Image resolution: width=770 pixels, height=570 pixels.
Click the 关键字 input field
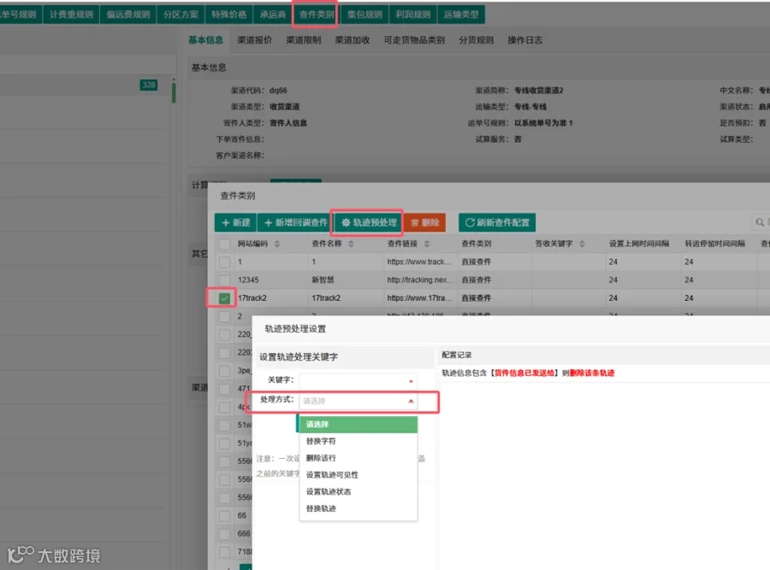click(x=358, y=380)
